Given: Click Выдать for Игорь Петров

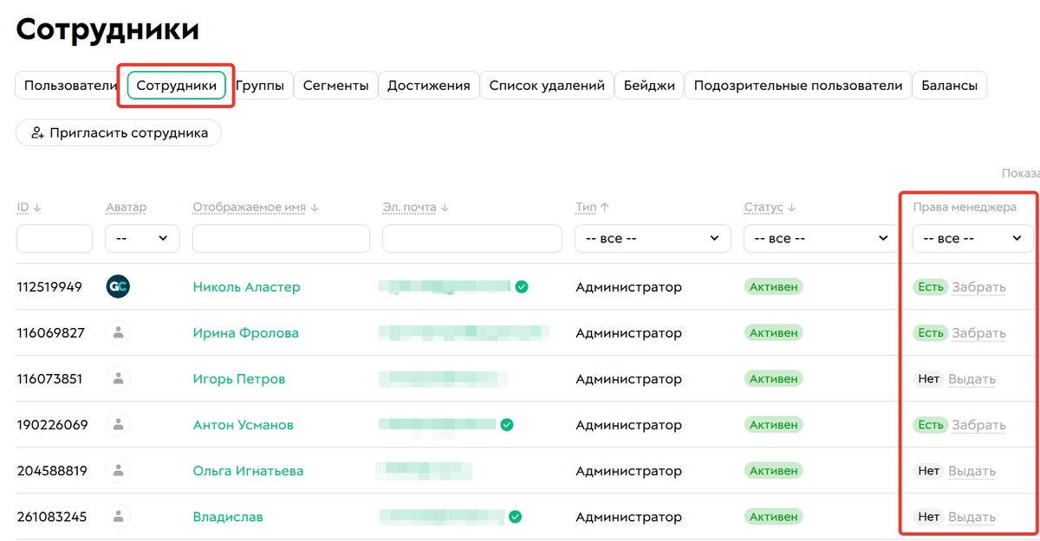Looking at the screenshot, I should [972, 378].
